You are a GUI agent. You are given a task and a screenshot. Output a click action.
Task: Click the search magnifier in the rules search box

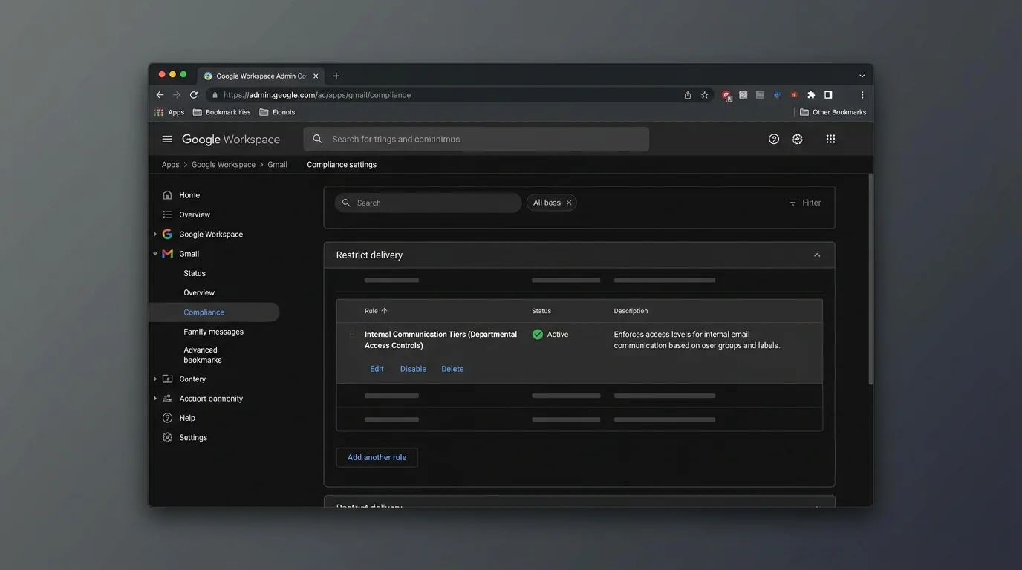click(x=346, y=203)
